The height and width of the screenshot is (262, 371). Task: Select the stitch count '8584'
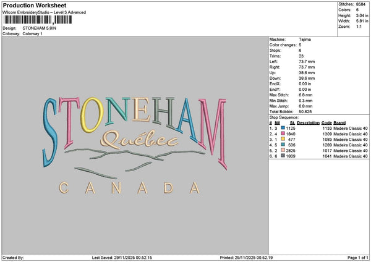pyautogui.click(x=360, y=4)
